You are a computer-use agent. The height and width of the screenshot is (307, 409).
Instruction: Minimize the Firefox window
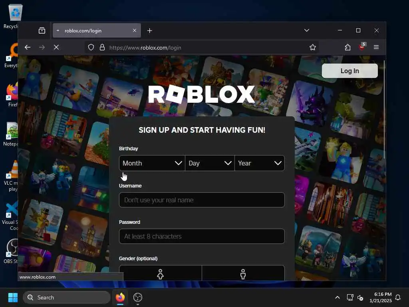tap(340, 30)
